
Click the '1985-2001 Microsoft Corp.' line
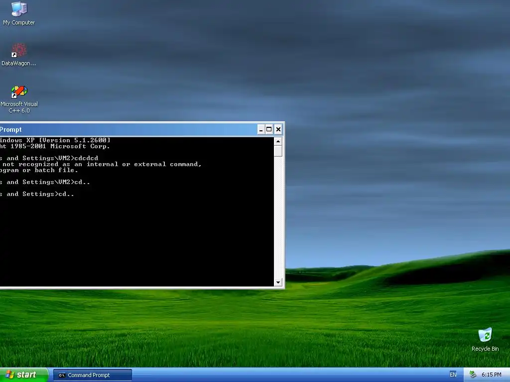(55, 146)
